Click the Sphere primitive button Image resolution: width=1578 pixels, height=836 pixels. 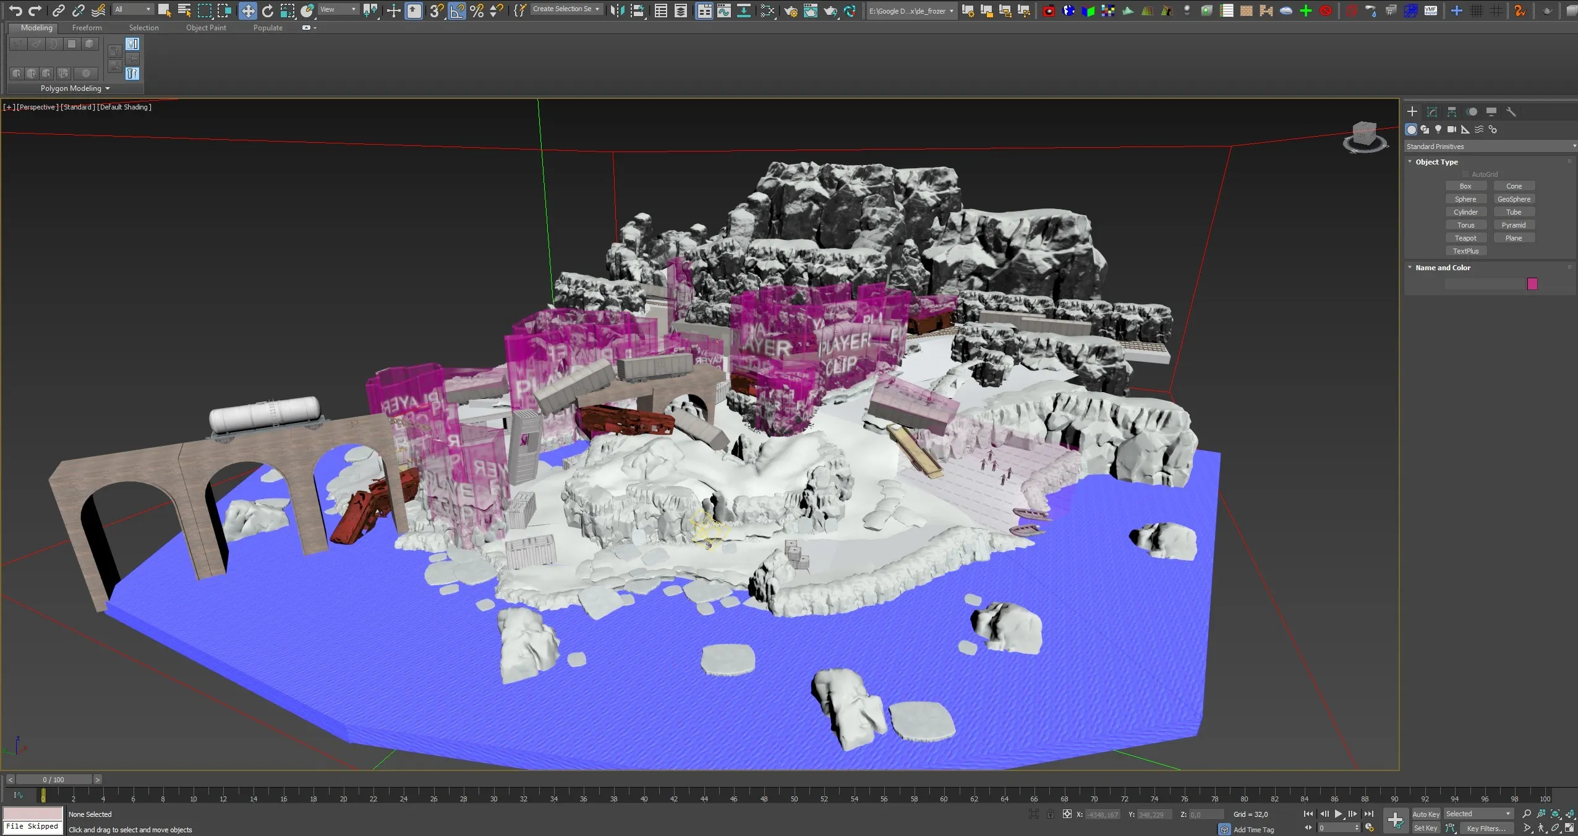1465,199
